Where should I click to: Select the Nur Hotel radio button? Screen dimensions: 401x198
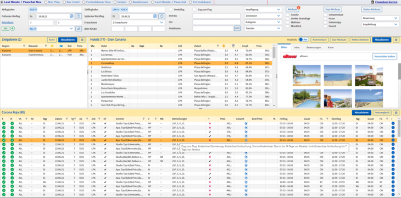pos(64,2)
